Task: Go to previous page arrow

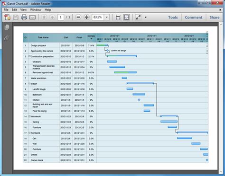Action: [x=44, y=17]
